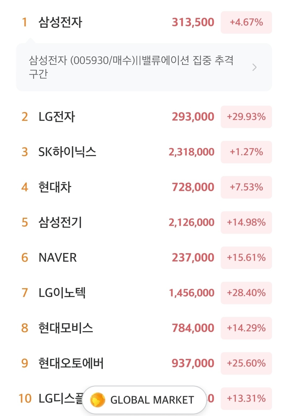288x416 pixels.
Task: Open the 삼성전자 밸류에이션 report card
Action: click(x=144, y=67)
